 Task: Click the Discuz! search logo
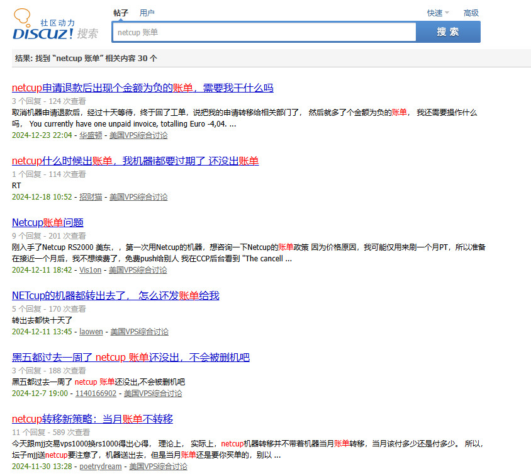55,25
